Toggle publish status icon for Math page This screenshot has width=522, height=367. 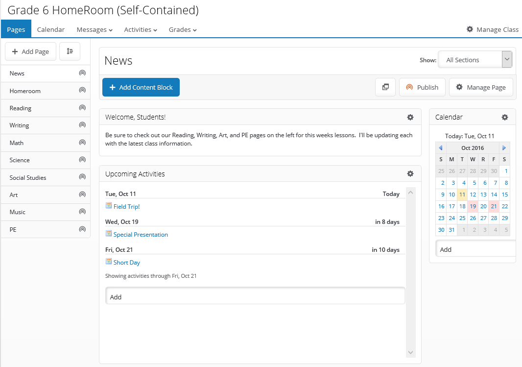pyautogui.click(x=82, y=143)
